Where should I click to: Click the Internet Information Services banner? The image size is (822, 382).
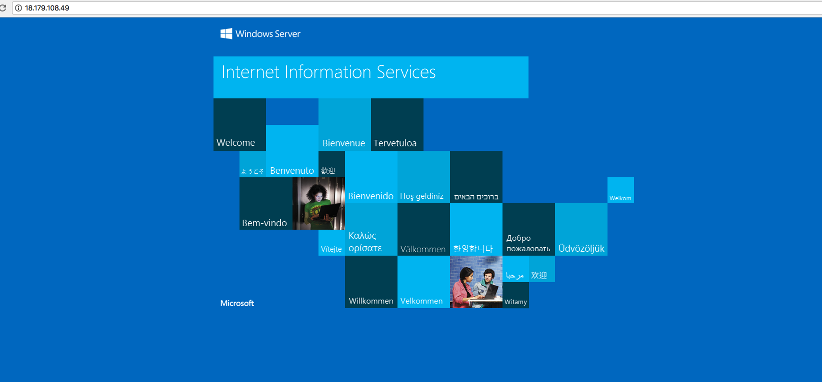coord(371,77)
